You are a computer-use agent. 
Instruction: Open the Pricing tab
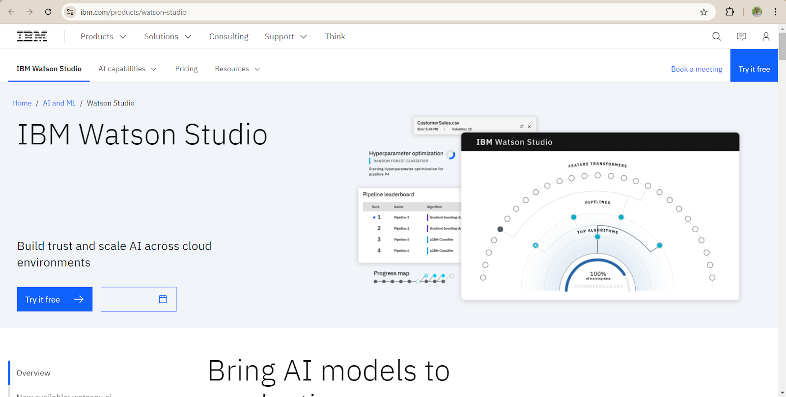[186, 69]
